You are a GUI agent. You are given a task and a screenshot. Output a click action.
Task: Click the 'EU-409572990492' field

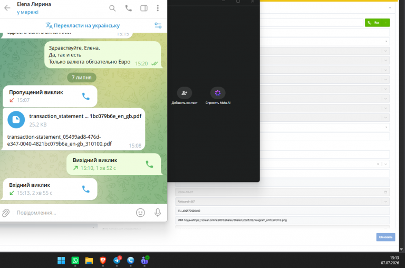pos(282,211)
